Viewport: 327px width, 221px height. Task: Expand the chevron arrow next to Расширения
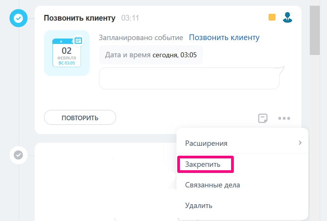[300, 143]
